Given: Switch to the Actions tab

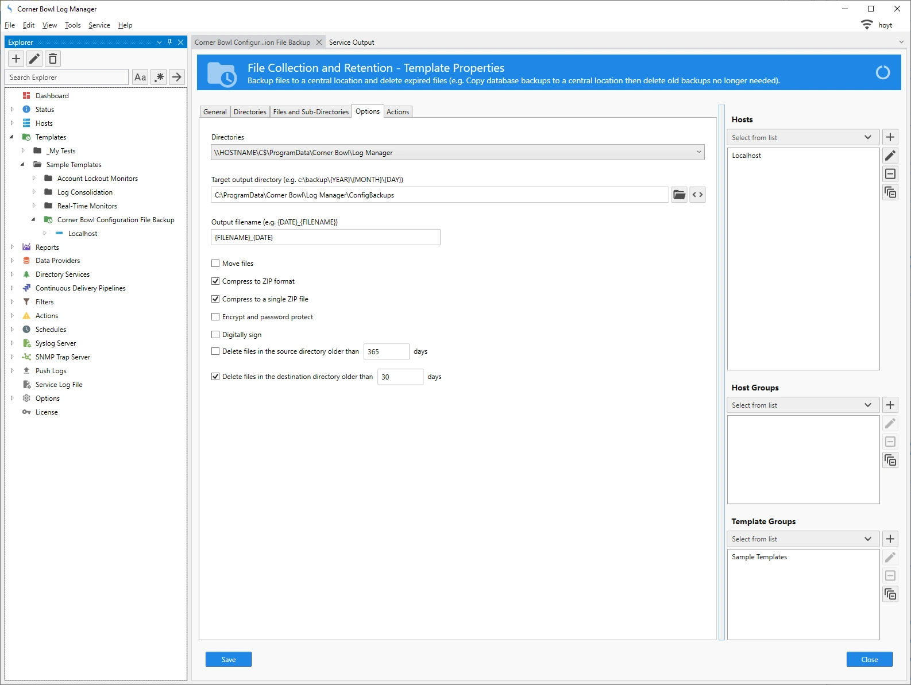Looking at the screenshot, I should [x=397, y=112].
